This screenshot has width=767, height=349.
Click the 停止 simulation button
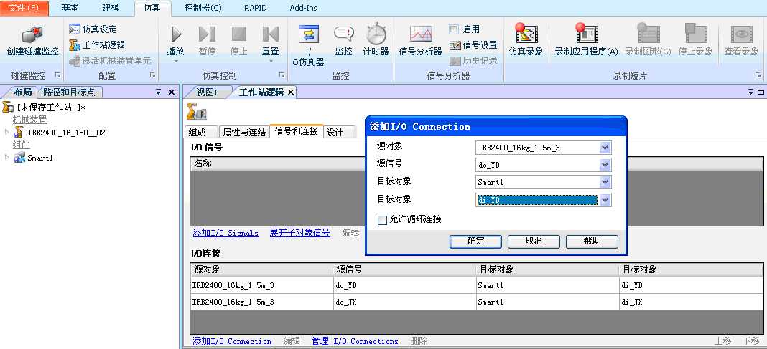click(x=238, y=34)
